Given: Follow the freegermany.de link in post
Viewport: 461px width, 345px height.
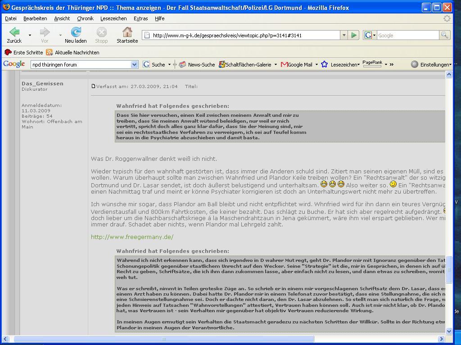Looking at the screenshot, I should pos(132,237).
